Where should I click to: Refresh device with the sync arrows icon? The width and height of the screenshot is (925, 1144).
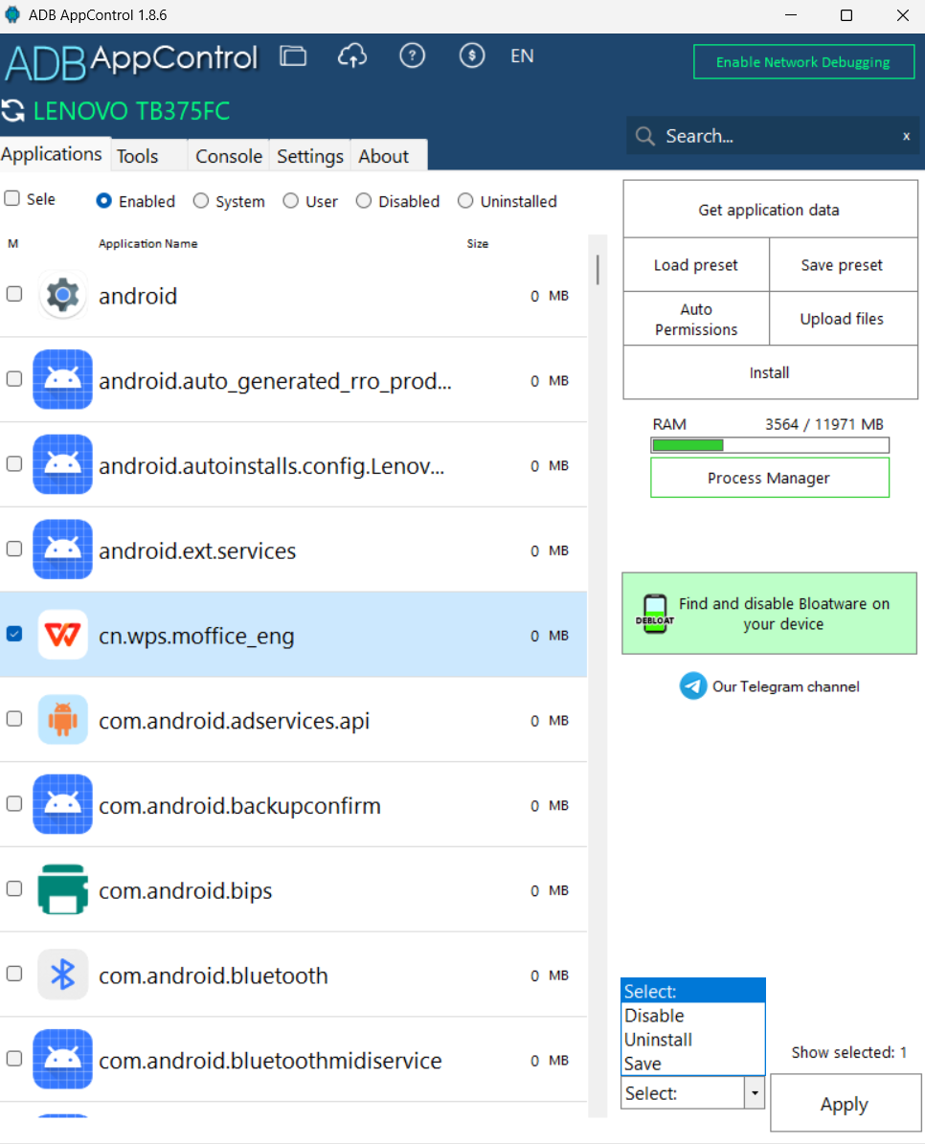pos(13,111)
